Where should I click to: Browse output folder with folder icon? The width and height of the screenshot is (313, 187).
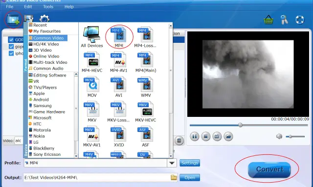pyautogui.click(x=174, y=177)
